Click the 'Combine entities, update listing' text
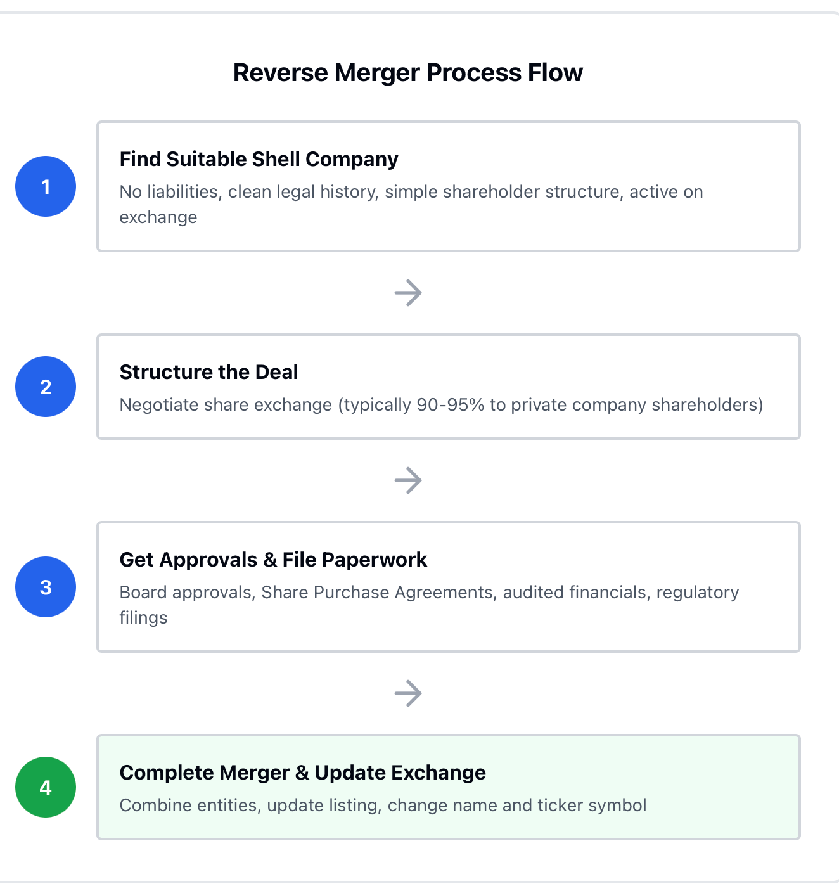The width and height of the screenshot is (839, 886). (x=383, y=806)
